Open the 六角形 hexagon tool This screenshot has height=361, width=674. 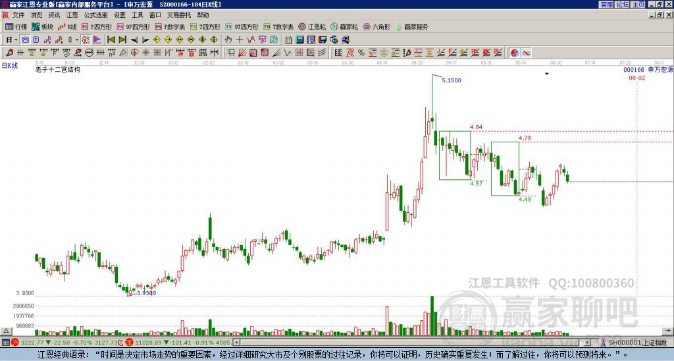(376, 26)
